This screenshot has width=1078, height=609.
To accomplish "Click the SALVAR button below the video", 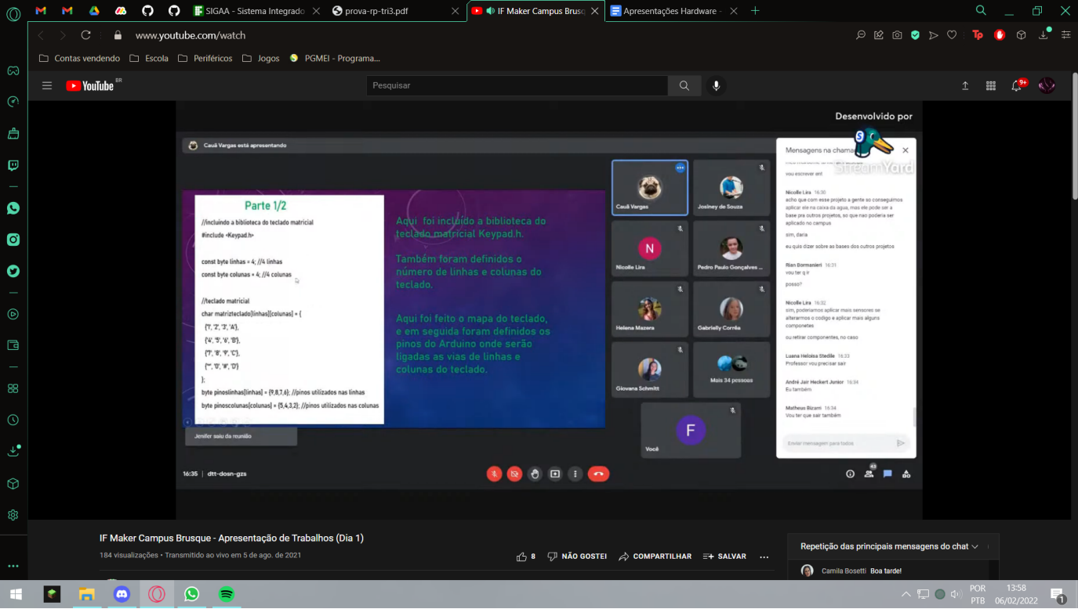I will [x=724, y=557].
